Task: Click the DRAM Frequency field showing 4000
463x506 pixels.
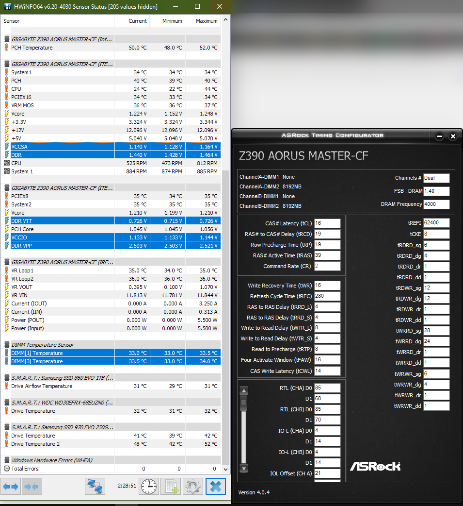Action: [x=436, y=204]
